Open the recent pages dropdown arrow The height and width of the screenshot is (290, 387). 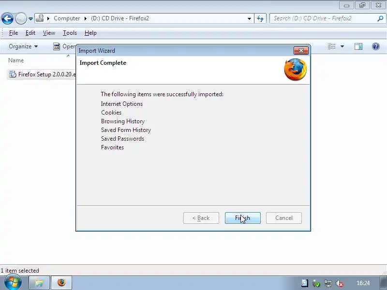coord(30,18)
